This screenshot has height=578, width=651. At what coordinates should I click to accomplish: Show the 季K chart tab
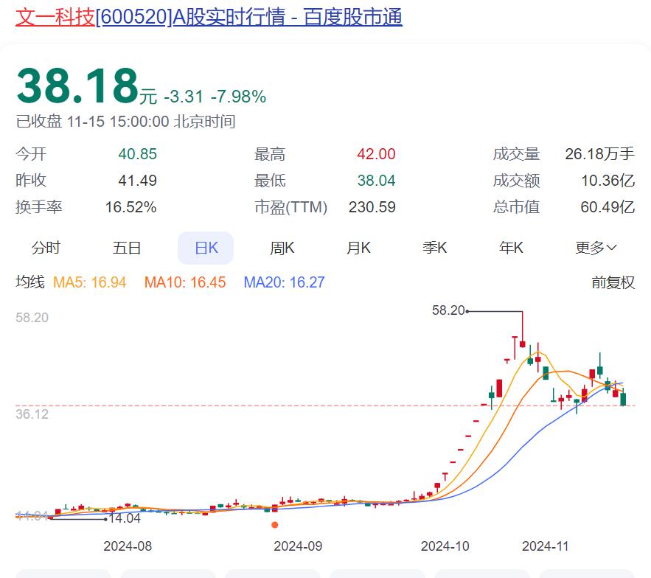(x=435, y=248)
